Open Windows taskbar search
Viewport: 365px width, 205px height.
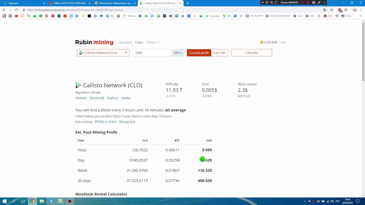[x=14, y=201]
